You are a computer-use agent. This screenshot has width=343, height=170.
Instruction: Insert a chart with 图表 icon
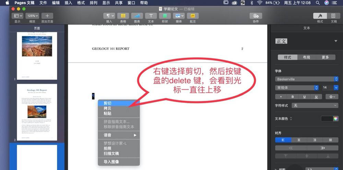pyautogui.click(x=137, y=16)
